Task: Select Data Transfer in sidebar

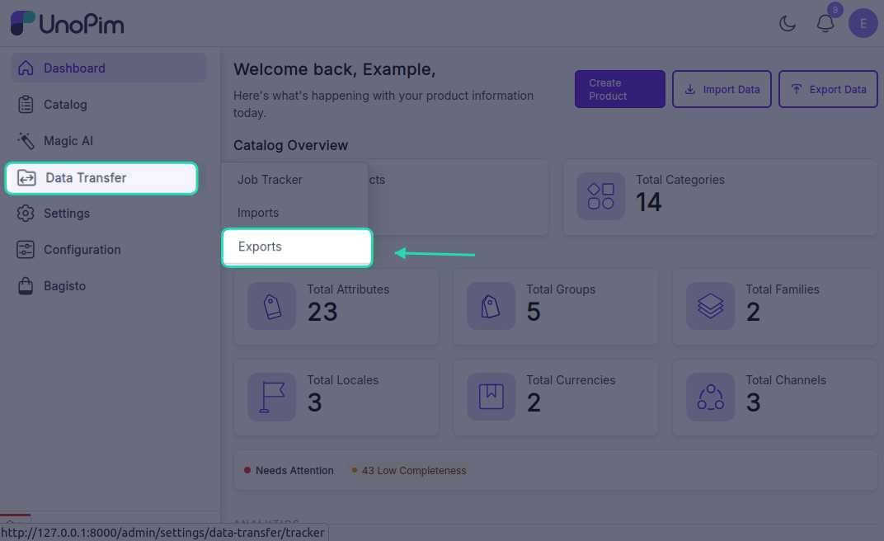Action: pos(101,178)
